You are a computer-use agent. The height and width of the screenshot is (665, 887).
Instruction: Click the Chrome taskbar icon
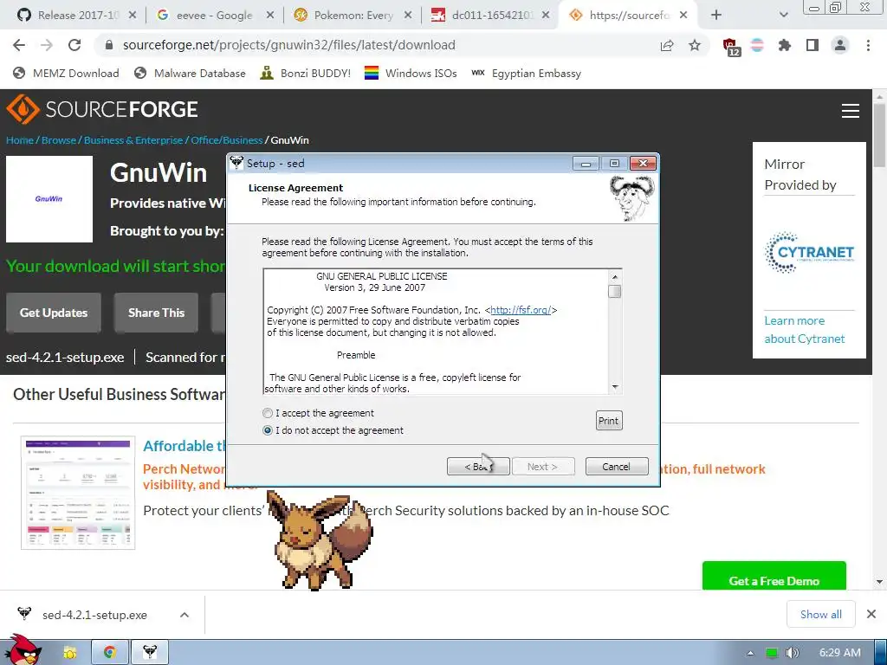pyautogui.click(x=109, y=653)
